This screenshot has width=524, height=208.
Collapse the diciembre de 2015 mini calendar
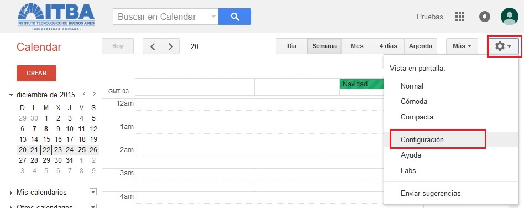(12, 95)
